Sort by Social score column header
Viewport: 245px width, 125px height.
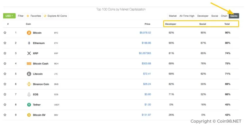pyautogui.click(x=202, y=24)
